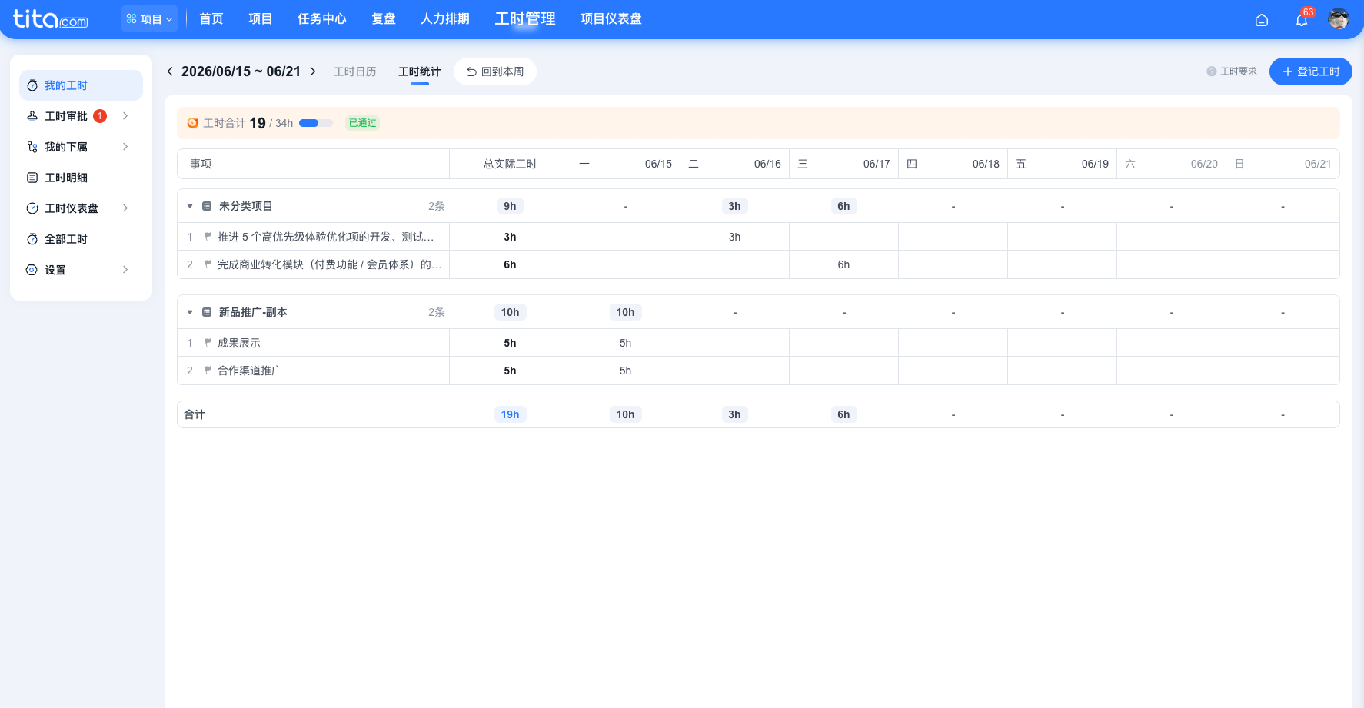1364x708 pixels.
Task: Click the 工时合计 progress bar
Action: (x=316, y=123)
